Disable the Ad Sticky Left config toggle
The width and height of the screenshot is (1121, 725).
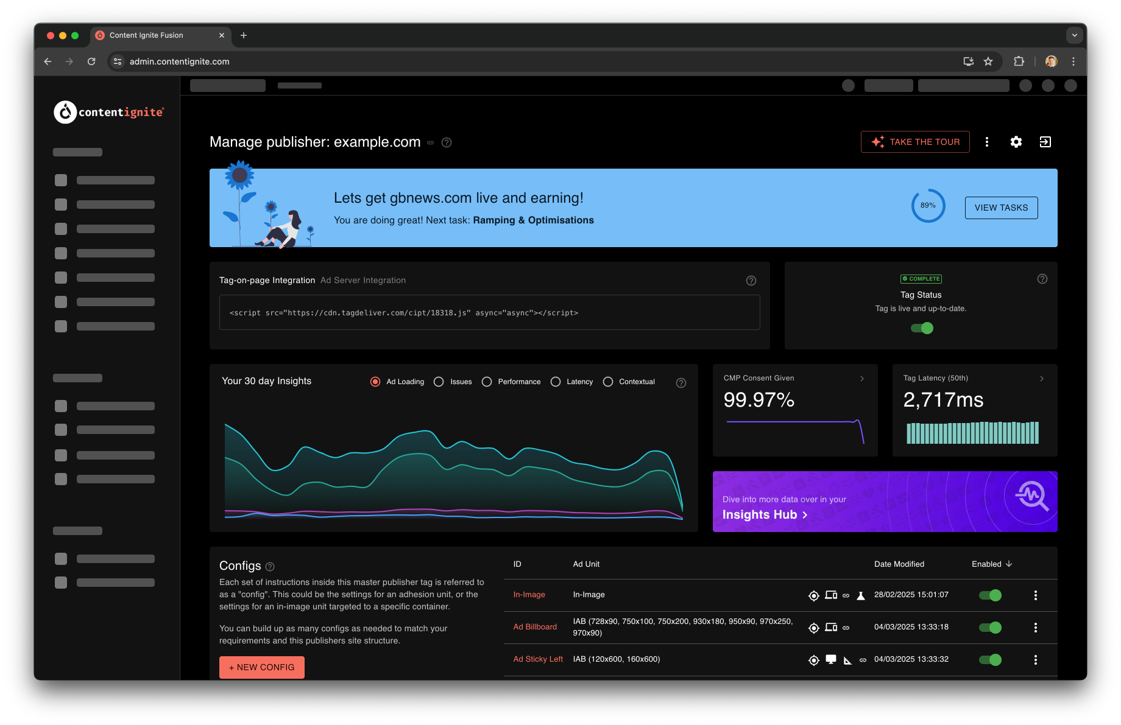click(x=991, y=660)
